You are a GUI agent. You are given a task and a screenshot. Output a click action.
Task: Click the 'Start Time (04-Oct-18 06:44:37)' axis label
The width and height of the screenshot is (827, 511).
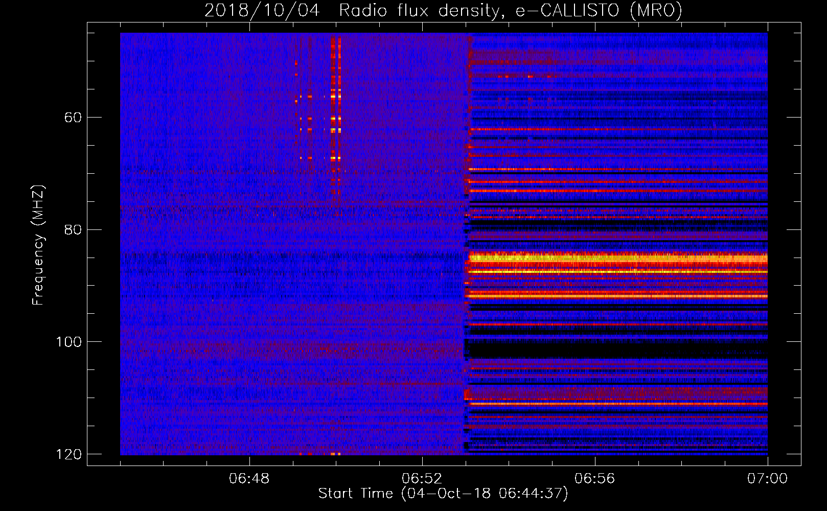[x=443, y=493]
